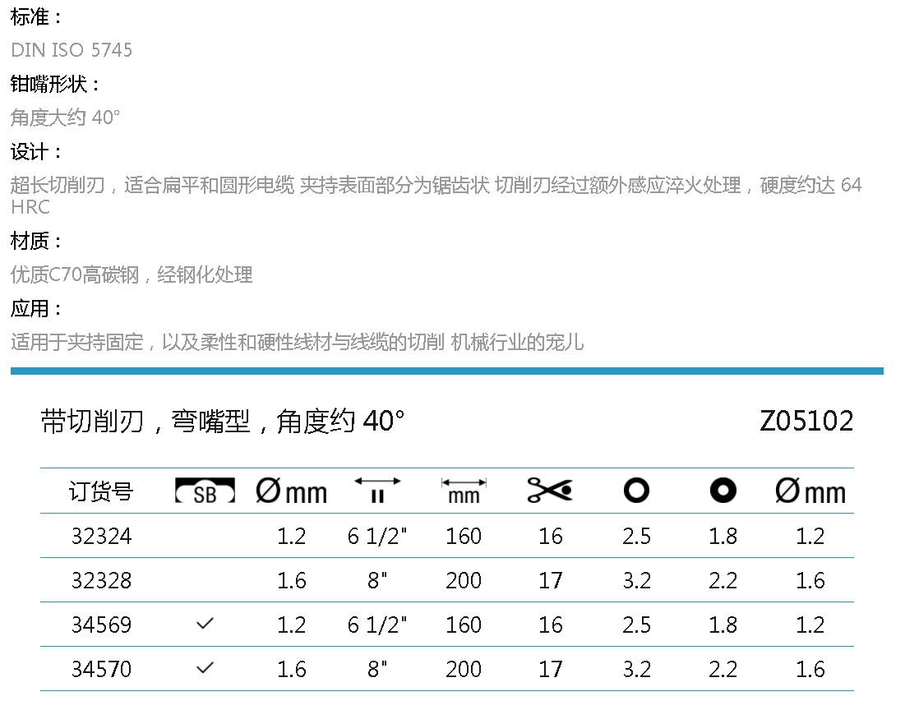The image size is (905, 710).
Task: Click the SB checkmark for item 34570
Action: pos(205,669)
